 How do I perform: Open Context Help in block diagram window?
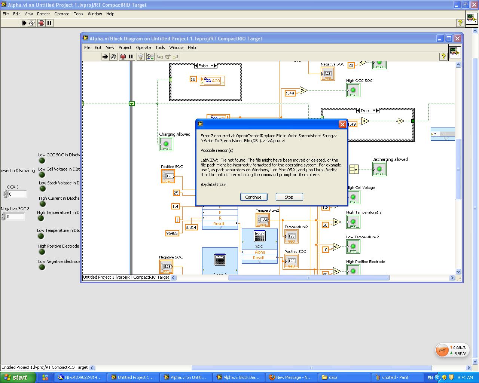pyautogui.click(x=443, y=56)
